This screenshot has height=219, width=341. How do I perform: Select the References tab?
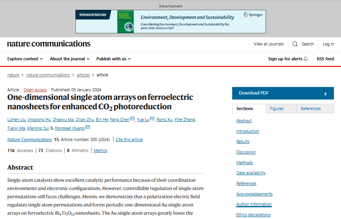tap(311, 109)
